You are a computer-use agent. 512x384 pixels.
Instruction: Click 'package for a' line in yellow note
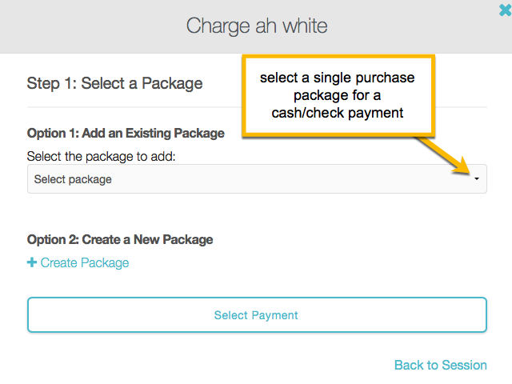pyautogui.click(x=336, y=96)
